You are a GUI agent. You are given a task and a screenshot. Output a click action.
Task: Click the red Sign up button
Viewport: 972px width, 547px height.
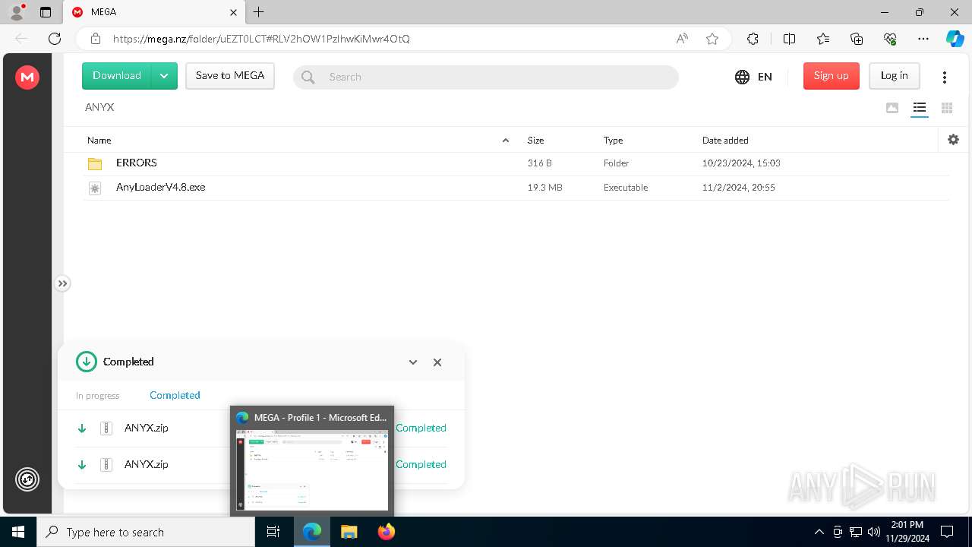(832, 76)
